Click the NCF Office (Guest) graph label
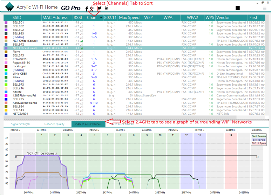 pos(42,153)
